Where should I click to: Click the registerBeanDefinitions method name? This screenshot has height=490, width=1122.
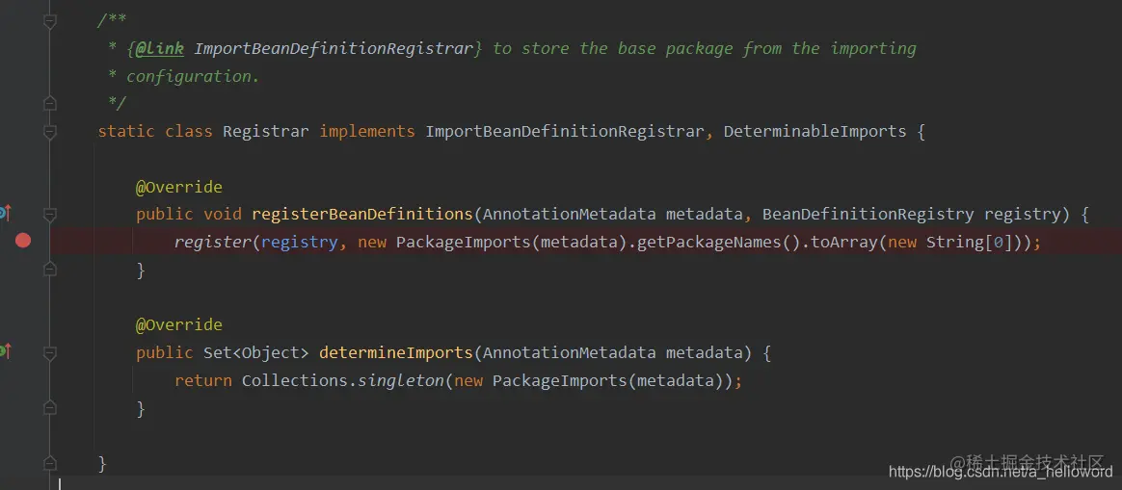pos(362,215)
